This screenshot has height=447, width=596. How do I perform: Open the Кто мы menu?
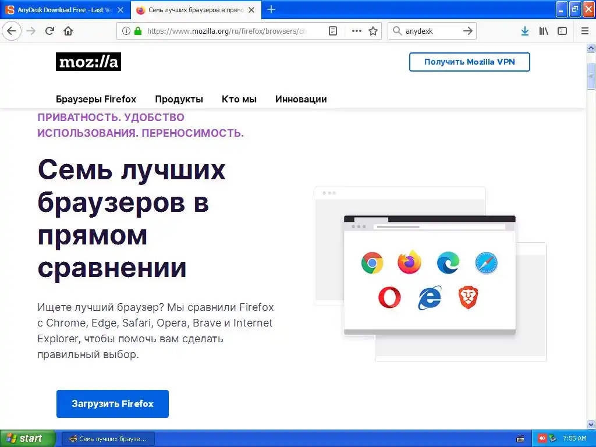tap(239, 99)
